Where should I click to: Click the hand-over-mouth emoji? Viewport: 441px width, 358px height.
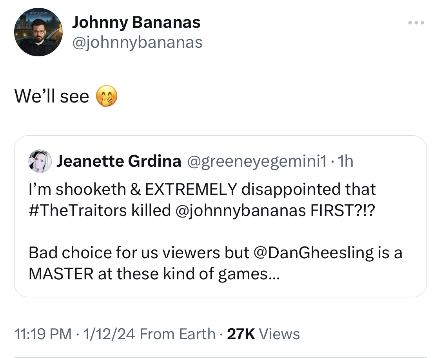click(107, 96)
